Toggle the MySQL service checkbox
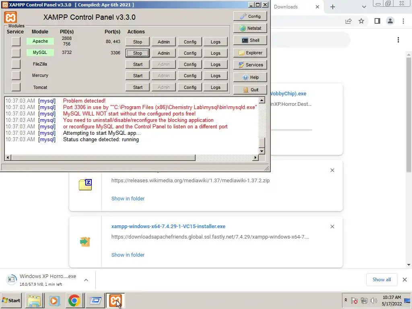Image resolution: width=412 pixels, height=309 pixels. pyautogui.click(x=16, y=53)
